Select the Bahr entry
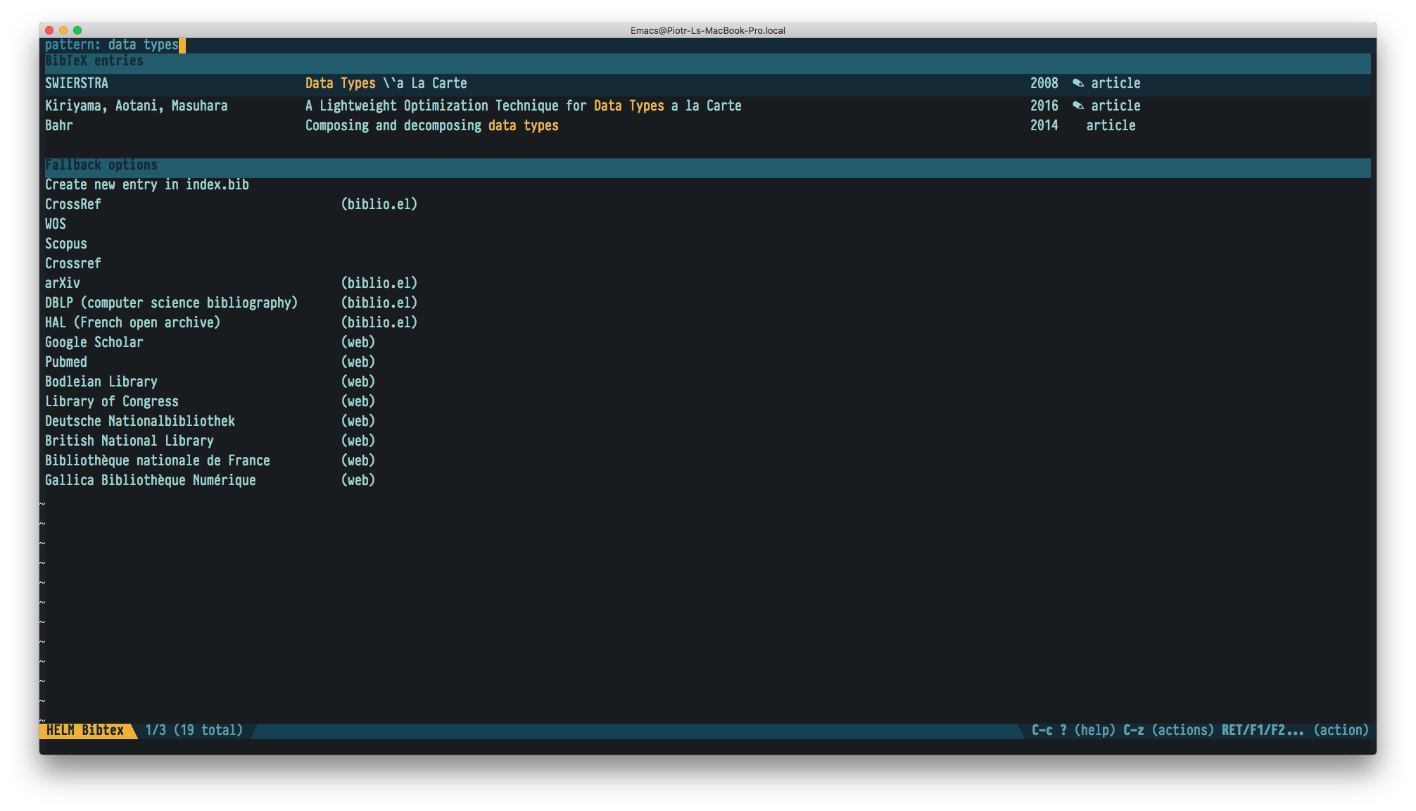Screen dimensions: 1416x811 click(707, 125)
